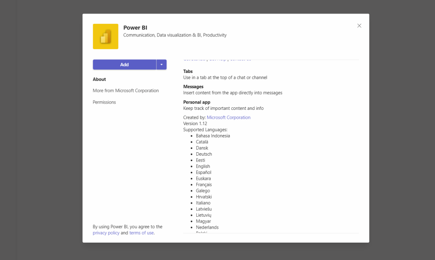Screen dimensions: 435x260
Task: Close the Power BI details dialog
Action: (359, 26)
